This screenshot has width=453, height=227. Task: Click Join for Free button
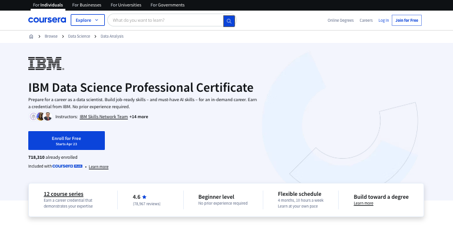point(406,20)
